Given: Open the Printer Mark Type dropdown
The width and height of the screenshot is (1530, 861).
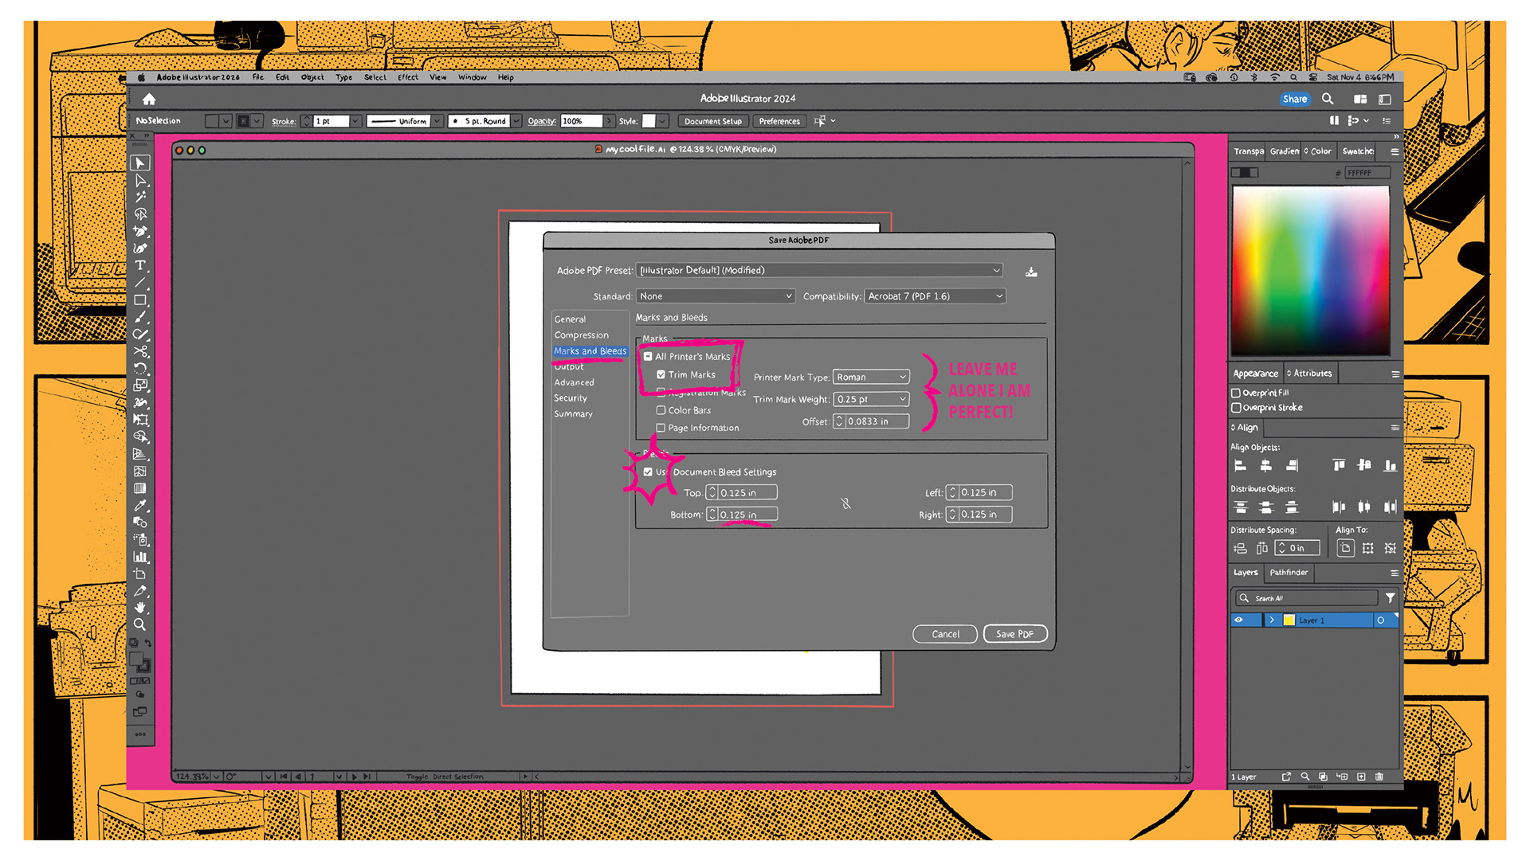Looking at the screenshot, I should (871, 377).
